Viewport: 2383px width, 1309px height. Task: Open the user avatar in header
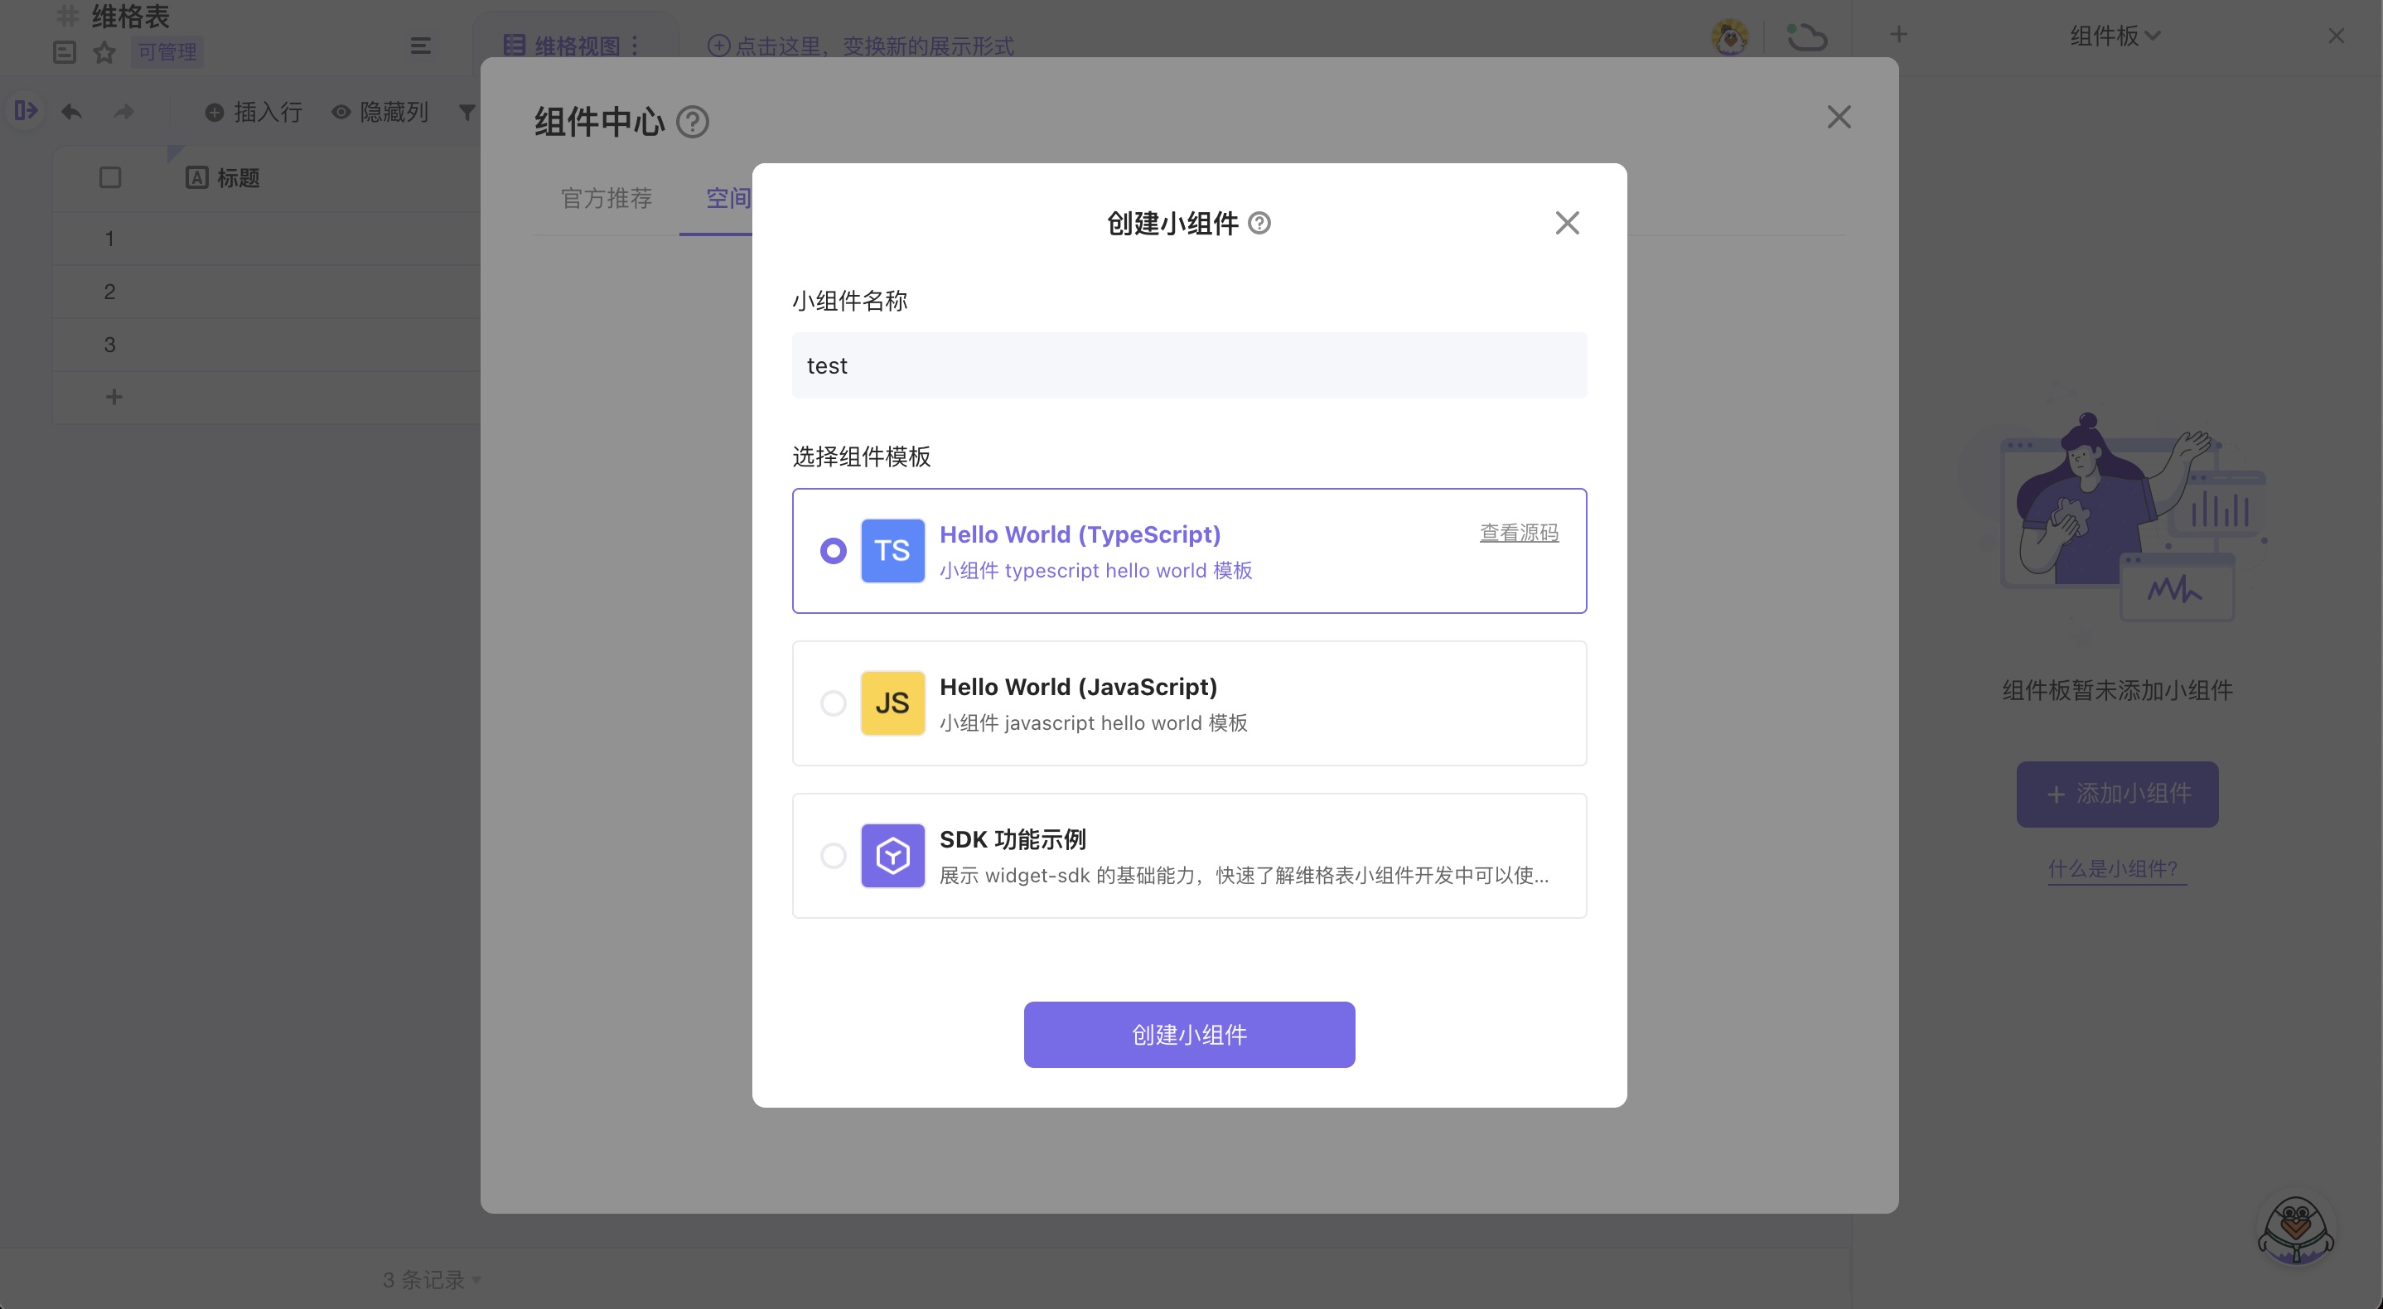coord(1729,37)
